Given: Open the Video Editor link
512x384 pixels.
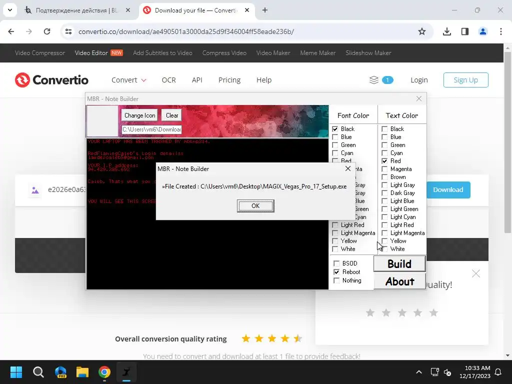Looking at the screenshot, I should click(x=91, y=53).
